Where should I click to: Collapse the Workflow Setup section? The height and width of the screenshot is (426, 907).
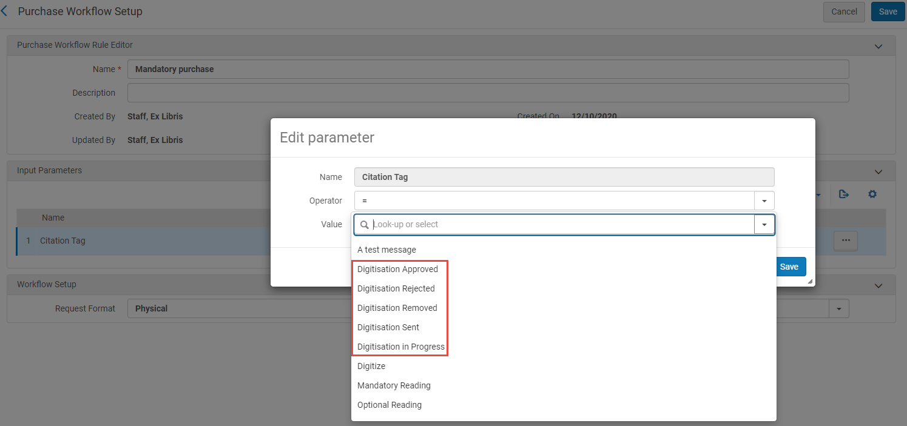pos(877,285)
